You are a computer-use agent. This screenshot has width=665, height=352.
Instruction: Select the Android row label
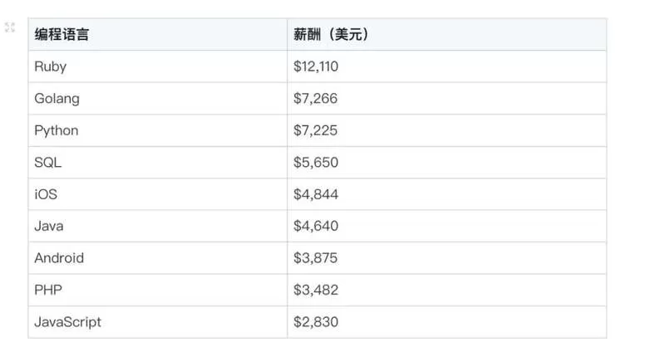[59, 258]
